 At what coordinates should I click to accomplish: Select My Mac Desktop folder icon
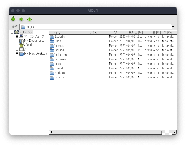[22, 53]
